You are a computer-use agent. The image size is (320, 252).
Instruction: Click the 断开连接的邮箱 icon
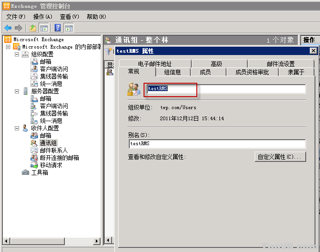point(34,158)
